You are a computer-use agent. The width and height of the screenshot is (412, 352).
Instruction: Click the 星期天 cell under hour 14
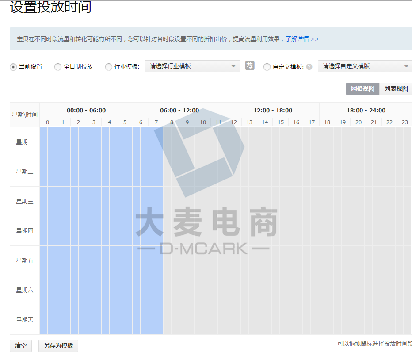coord(265,320)
